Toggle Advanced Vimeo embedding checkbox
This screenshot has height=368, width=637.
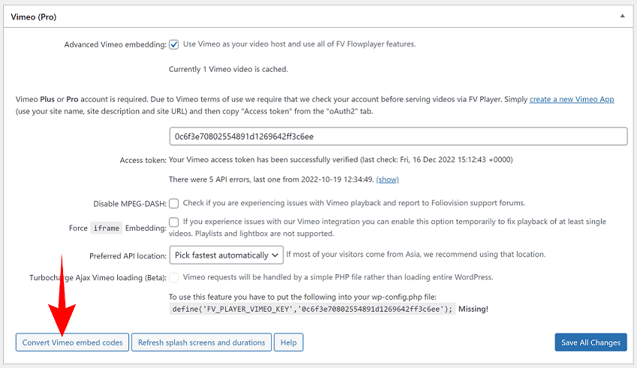[174, 44]
